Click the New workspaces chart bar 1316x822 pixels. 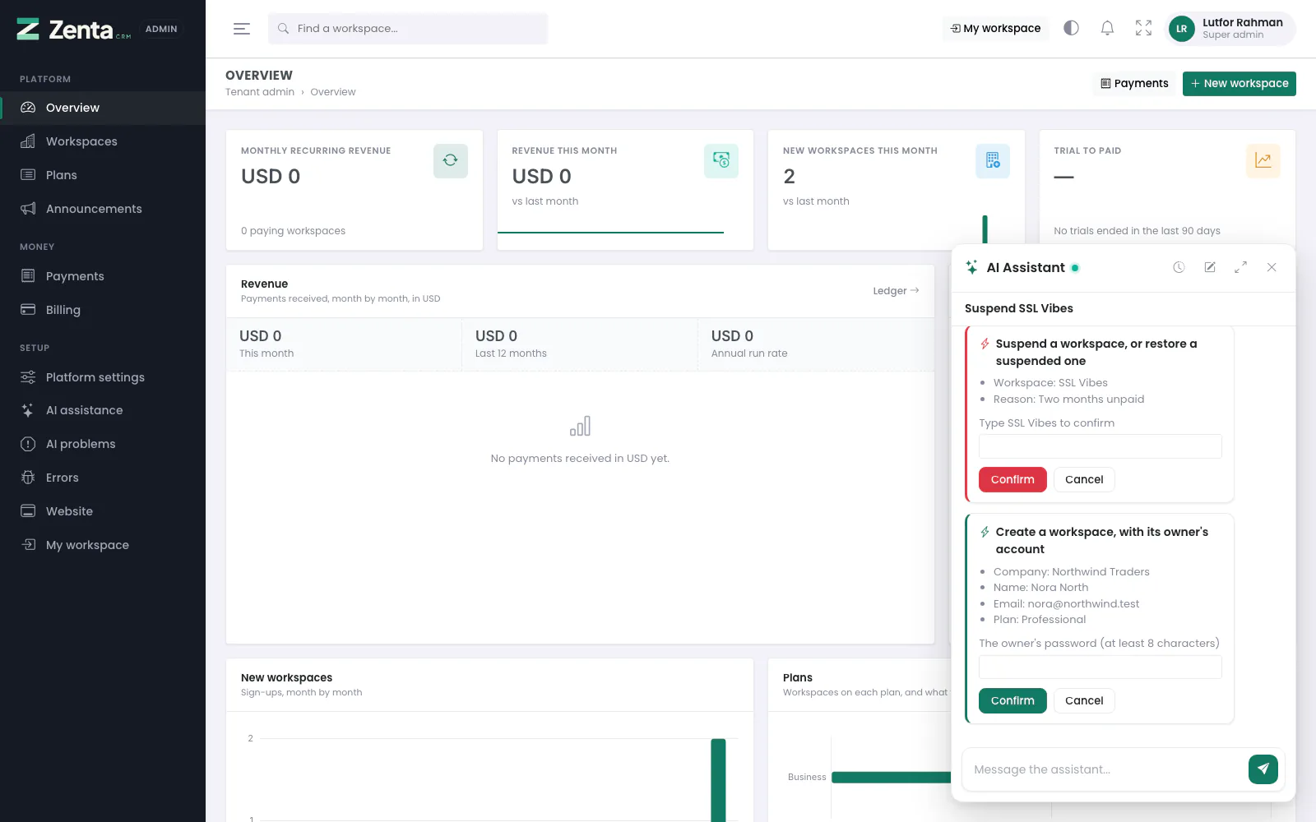pyautogui.click(x=719, y=780)
